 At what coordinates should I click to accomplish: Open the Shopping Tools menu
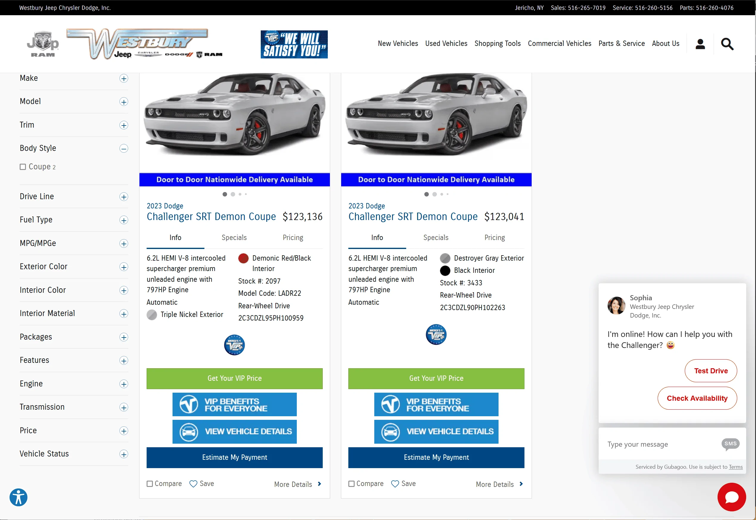[x=497, y=44]
